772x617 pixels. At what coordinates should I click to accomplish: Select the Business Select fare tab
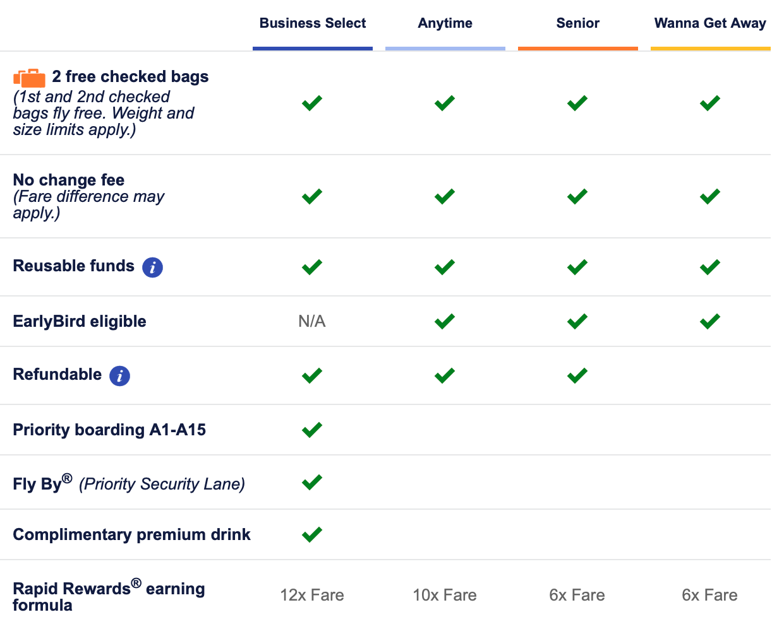click(313, 23)
